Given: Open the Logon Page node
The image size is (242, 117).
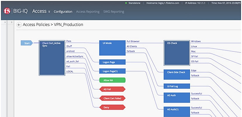Looking at the screenshot, I should click(112, 62).
